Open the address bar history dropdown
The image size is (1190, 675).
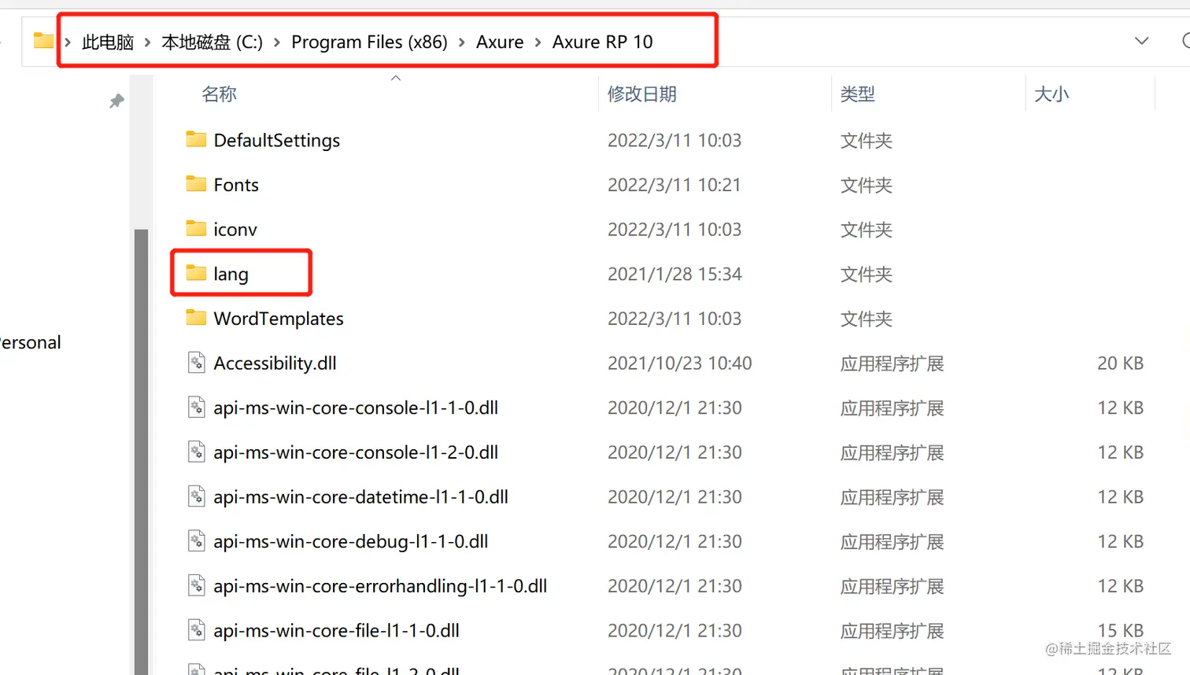1141,41
